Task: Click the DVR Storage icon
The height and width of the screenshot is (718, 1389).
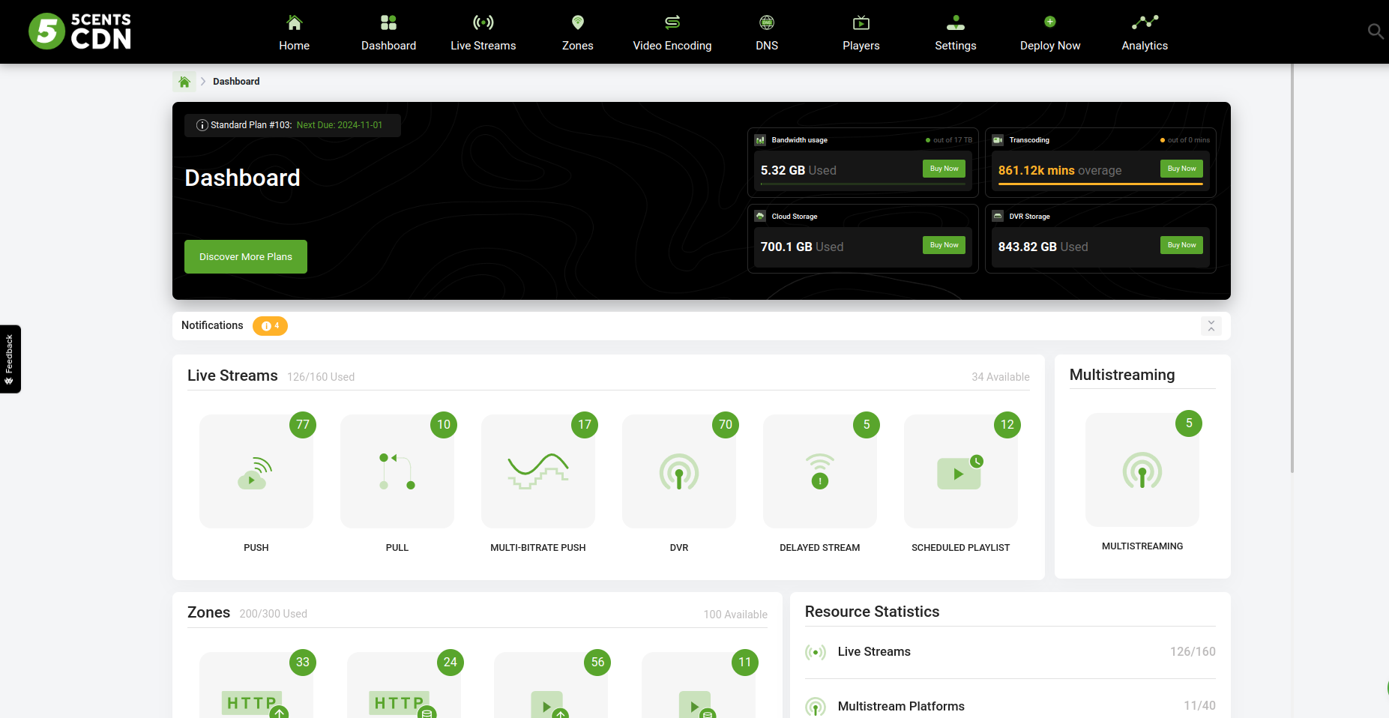Action: [x=998, y=216]
